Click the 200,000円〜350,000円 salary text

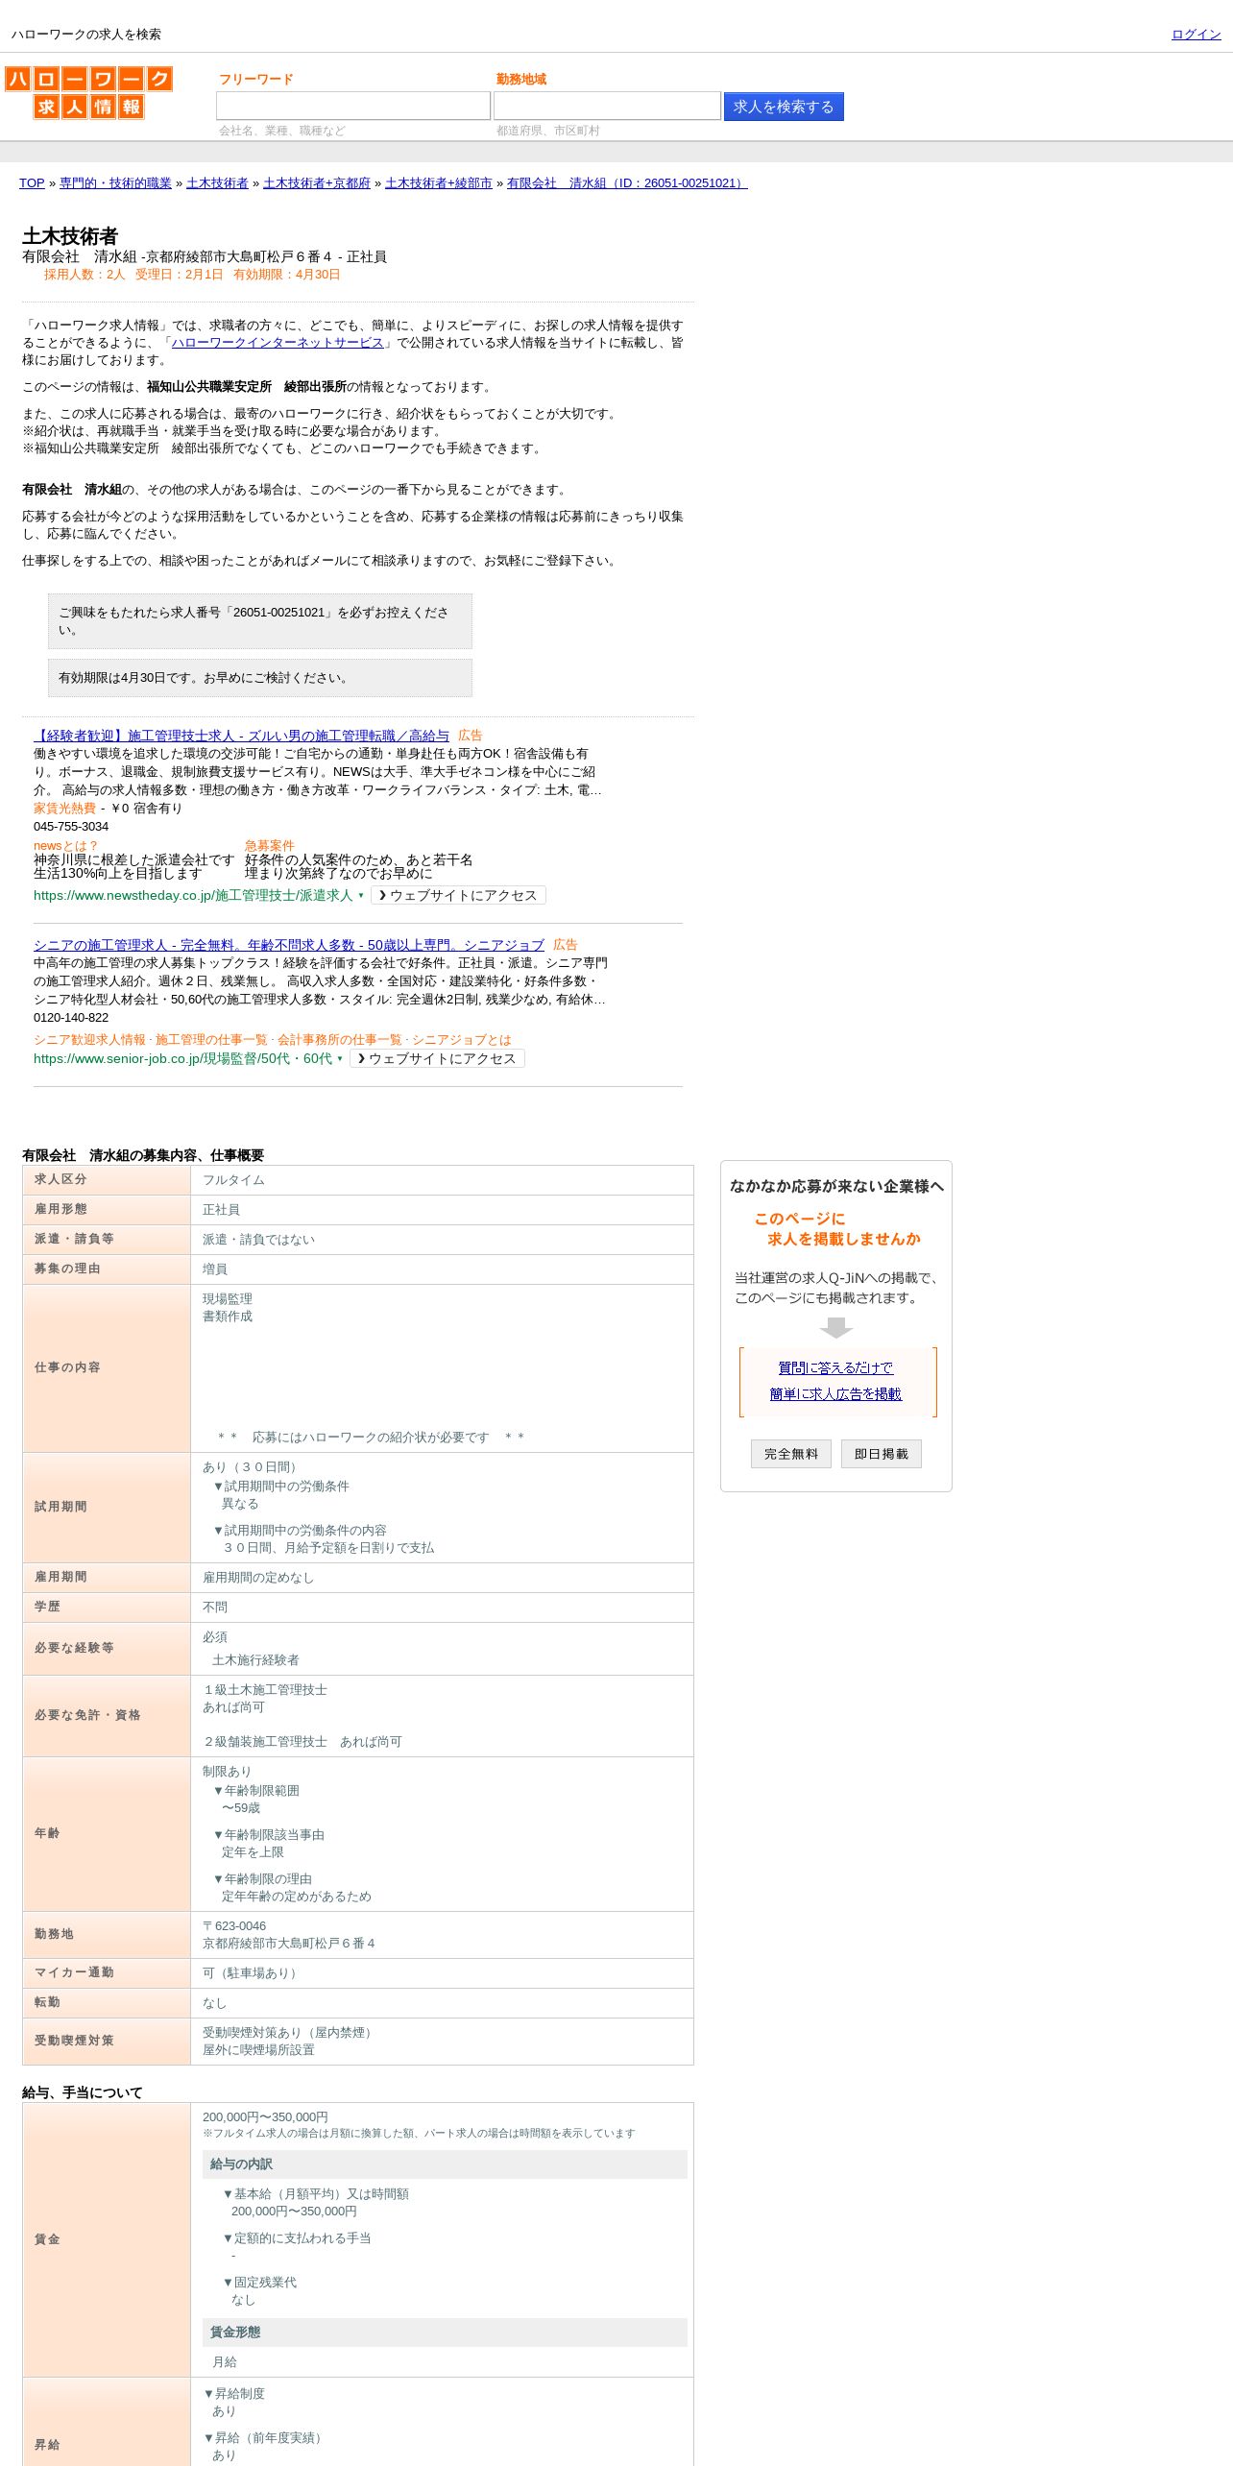[265, 2117]
